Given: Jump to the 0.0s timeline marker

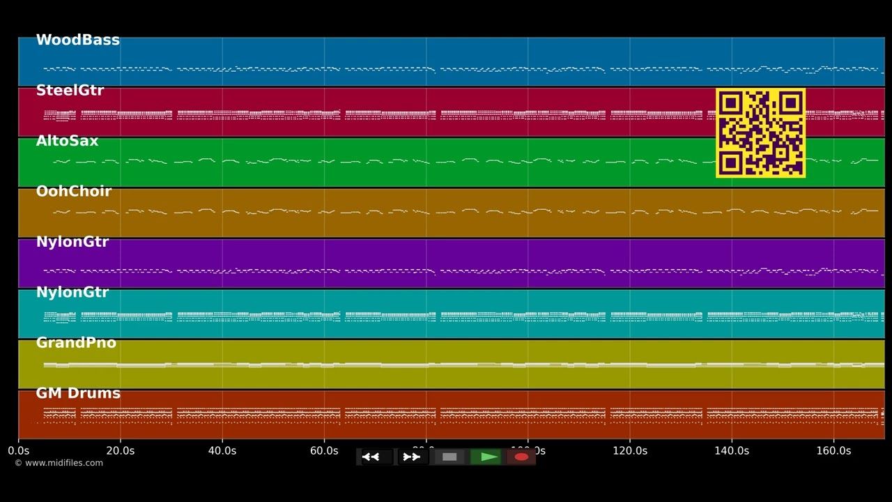Looking at the screenshot, I should tap(18, 451).
